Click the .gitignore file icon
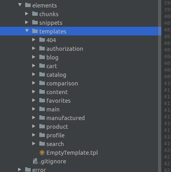The height and width of the screenshot is (172, 171). [x=35, y=161]
